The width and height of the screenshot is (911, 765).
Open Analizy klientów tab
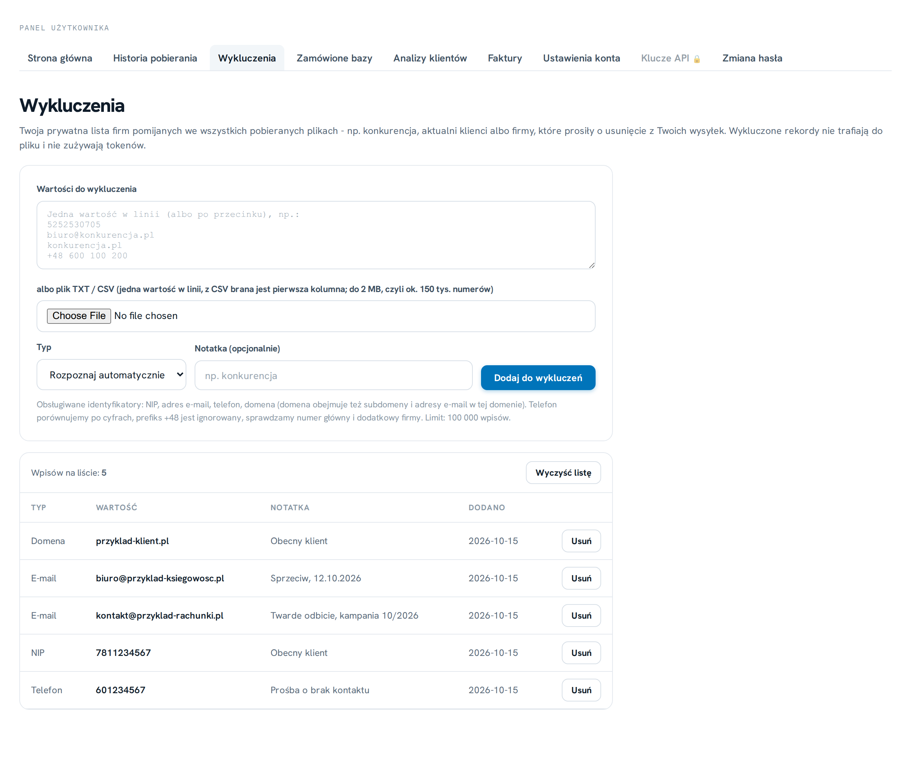430,58
